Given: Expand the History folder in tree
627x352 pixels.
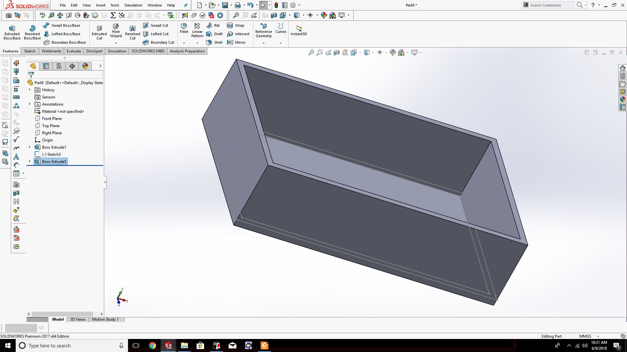Looking at the screenshot, I should [30, 90].
